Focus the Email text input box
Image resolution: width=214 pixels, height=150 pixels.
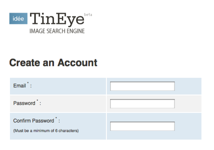pyautogui.click(x=142, y=86)
